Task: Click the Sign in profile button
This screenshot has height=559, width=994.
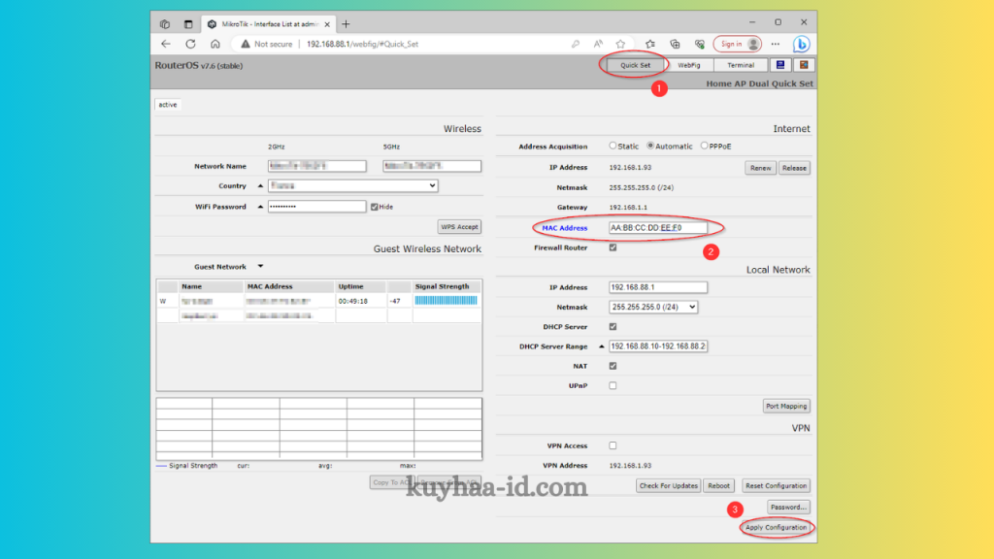Action: [x=738, y=44]
